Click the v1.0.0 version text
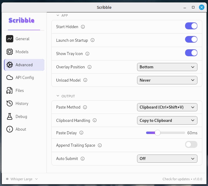The height and width of the screenshot is (186, 208). (198, 179)
